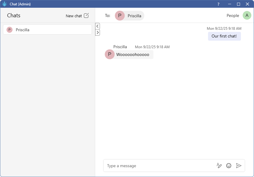Select Priscilla conversation in chat list
This screenshot has width=254, height=177.
(47, 30)
